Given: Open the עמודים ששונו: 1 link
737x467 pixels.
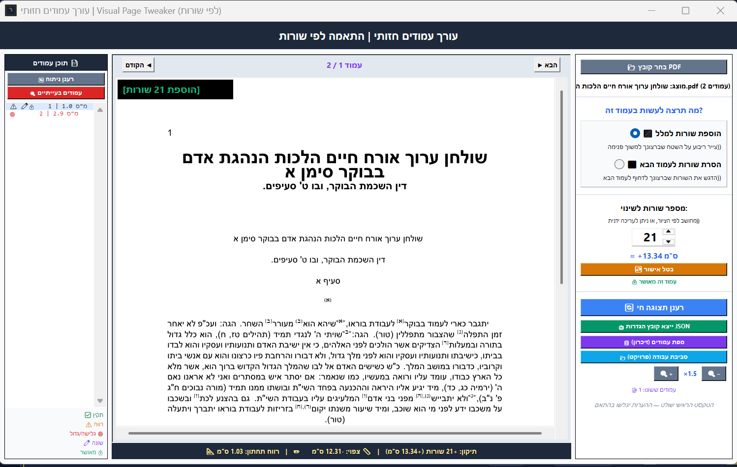Looking at the screenshot, I should [x=653, y=389].
